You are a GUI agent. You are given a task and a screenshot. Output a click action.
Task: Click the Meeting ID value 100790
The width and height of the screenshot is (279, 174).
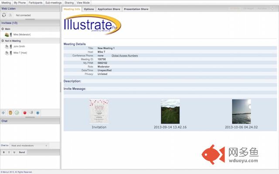click(102, 59)
